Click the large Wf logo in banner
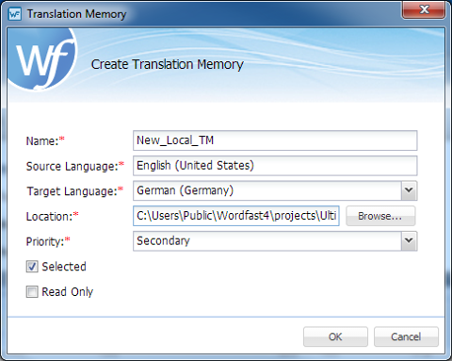The image size is (452, 361). (x=41, y=60)
